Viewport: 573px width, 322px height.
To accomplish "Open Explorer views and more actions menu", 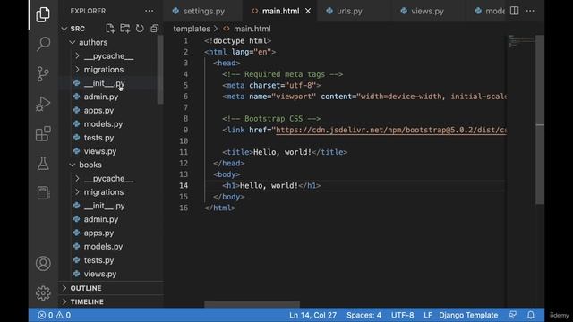I will point(150,11).
